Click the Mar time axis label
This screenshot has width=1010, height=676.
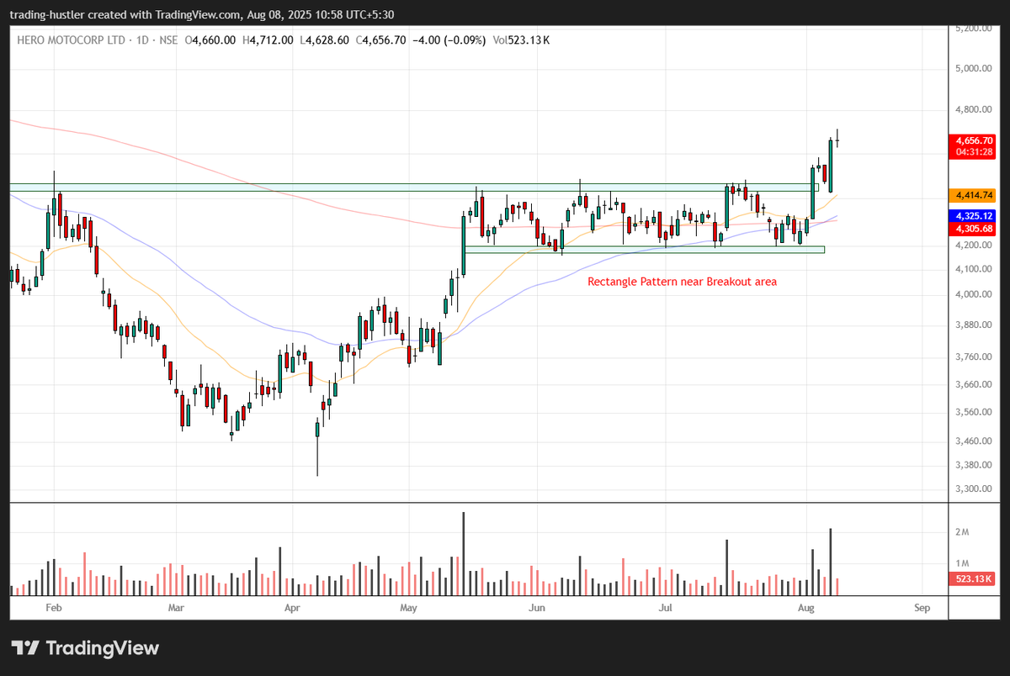tap(176, 607)
